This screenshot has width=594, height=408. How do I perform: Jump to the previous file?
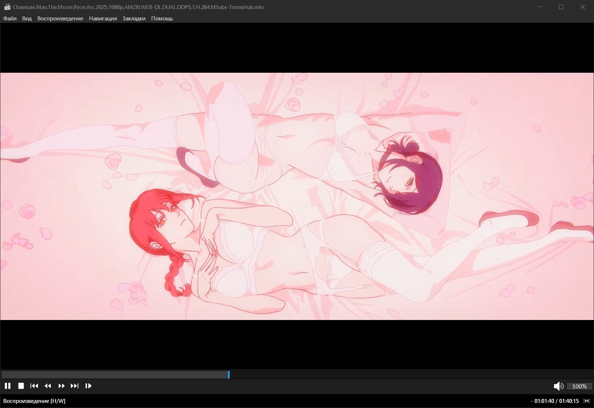click(34, 386)
